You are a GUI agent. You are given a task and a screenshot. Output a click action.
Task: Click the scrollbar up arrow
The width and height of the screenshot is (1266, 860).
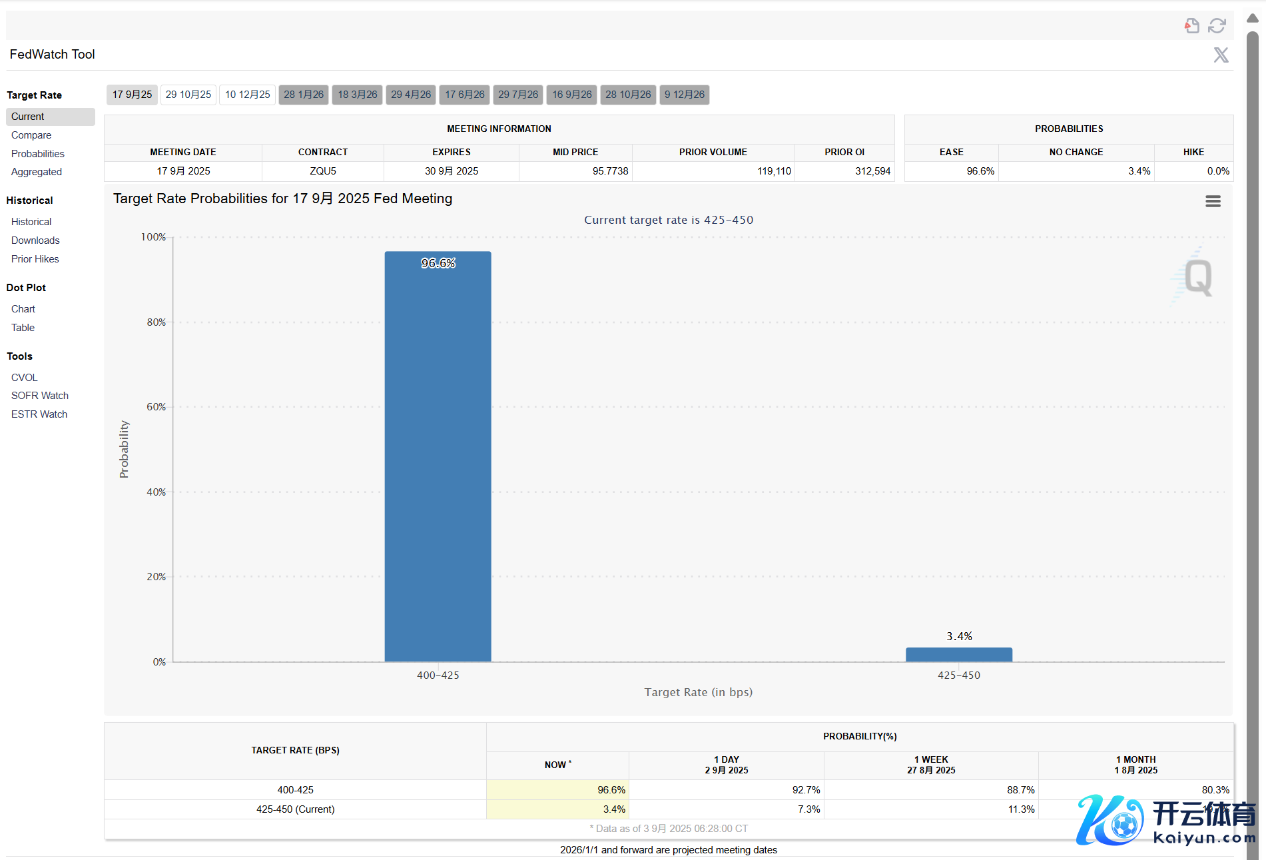[x=1252, y=18]
